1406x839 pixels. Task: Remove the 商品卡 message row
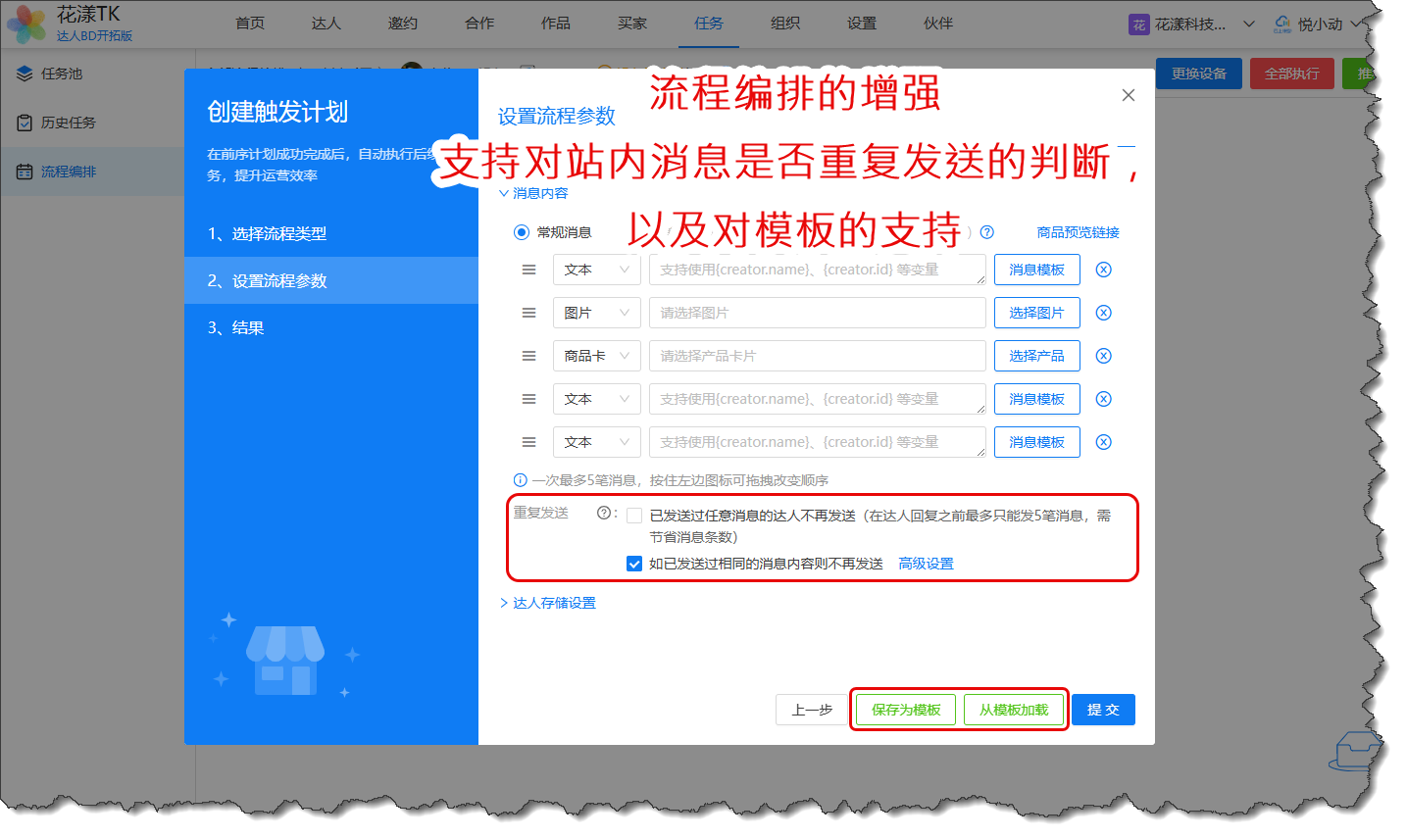pyautogui.click(x=1103, y=356)
